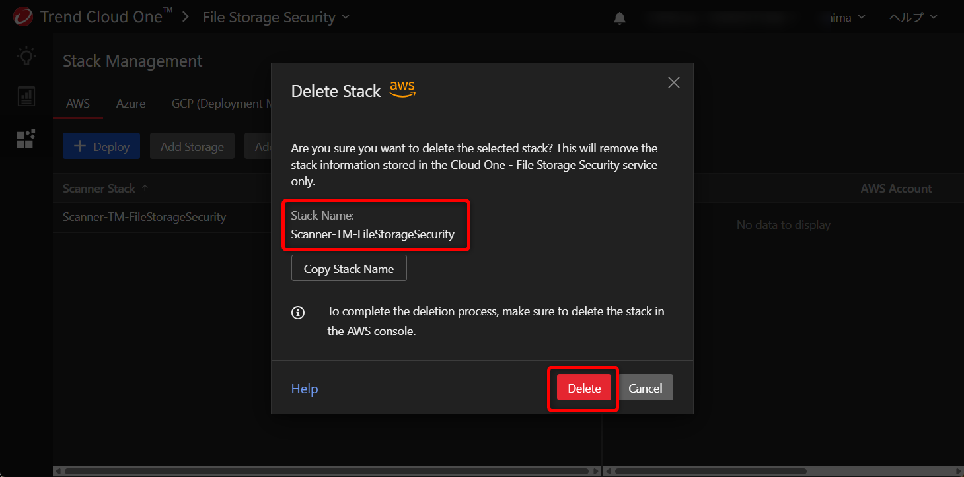Viewport: 964px width, 477px height.
Task: Click Copy Stack Name button
Action: 349,269
